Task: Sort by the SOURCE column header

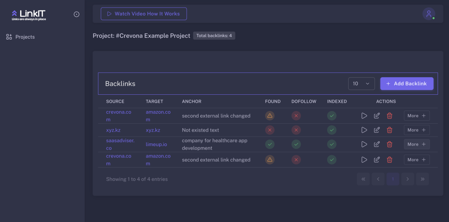Action: click(x=115, y=101)
